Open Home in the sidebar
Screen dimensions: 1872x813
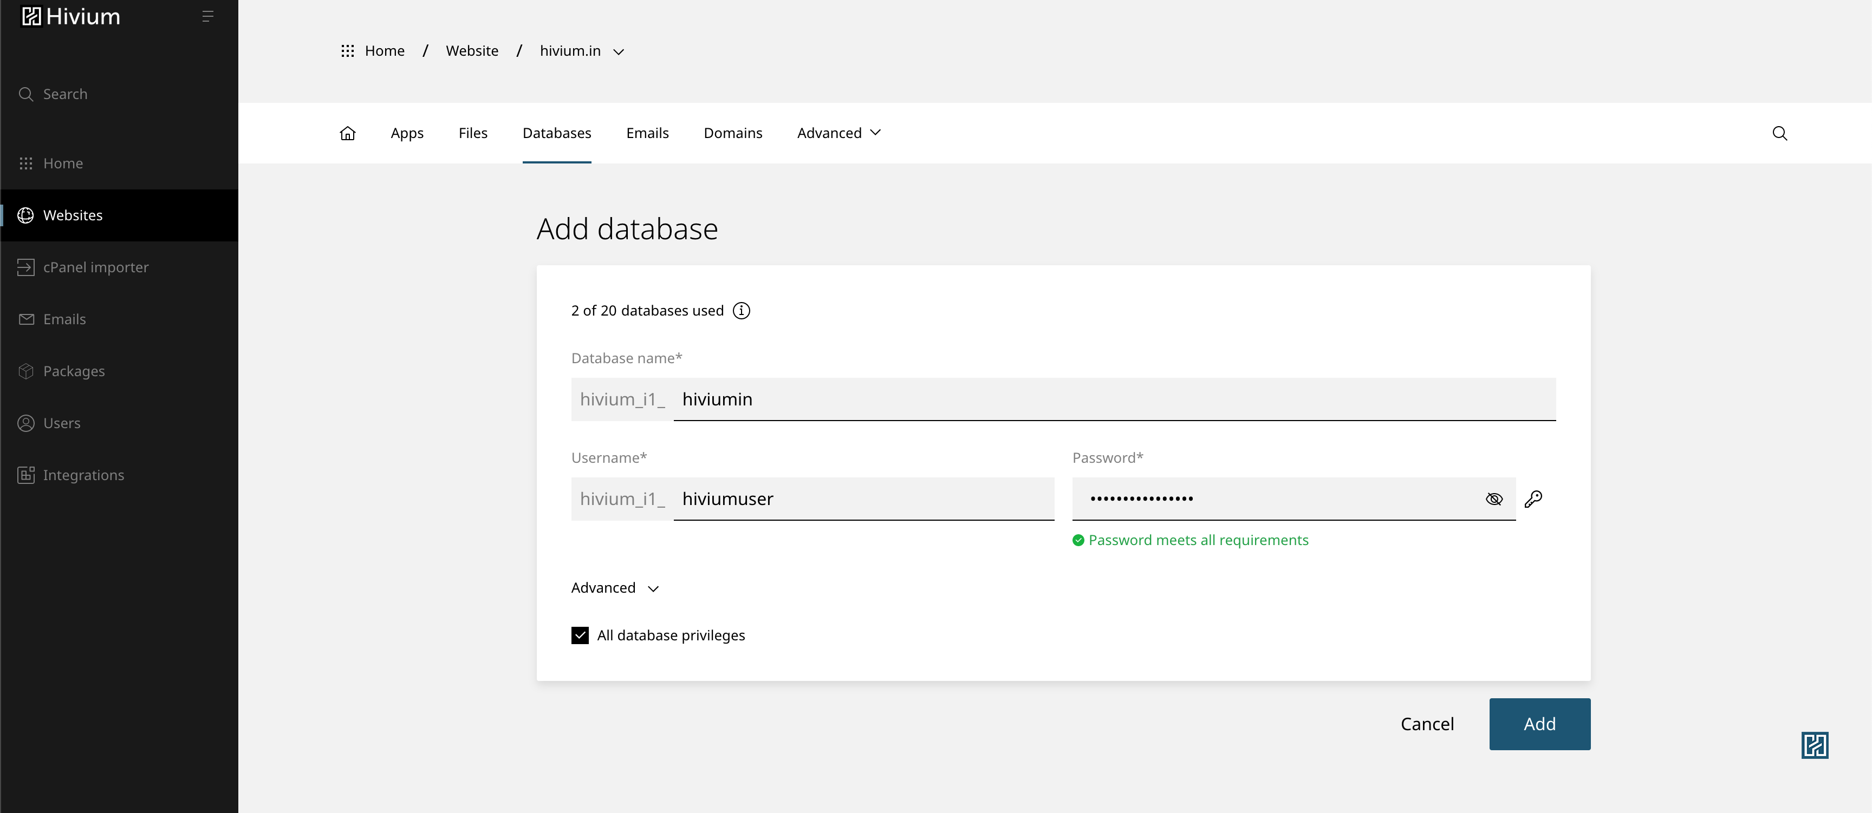pos(119,163)
